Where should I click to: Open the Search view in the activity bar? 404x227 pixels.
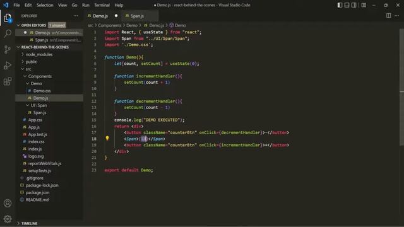8,33
